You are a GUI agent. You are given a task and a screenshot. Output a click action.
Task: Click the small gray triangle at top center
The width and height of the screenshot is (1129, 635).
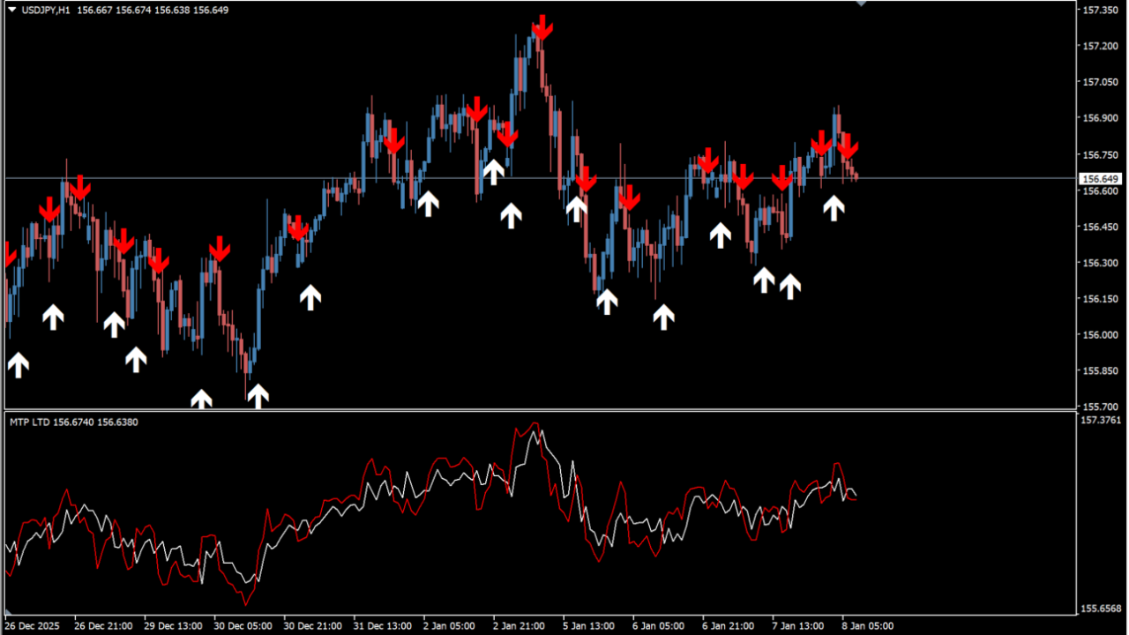pos(861,4)
